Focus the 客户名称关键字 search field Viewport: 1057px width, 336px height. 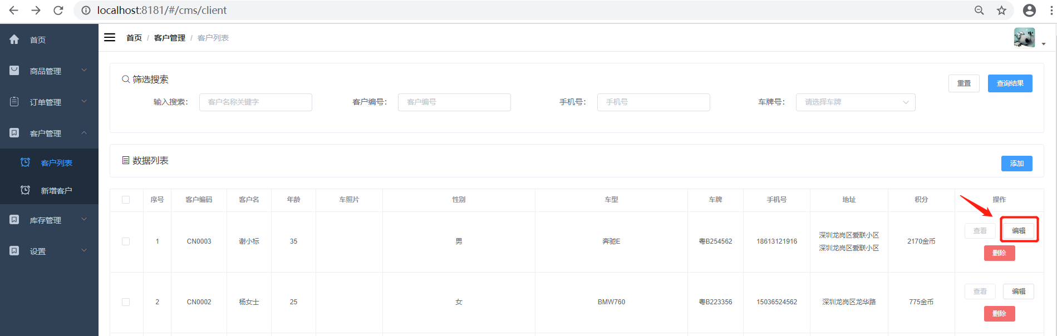[x=255, y=102]
